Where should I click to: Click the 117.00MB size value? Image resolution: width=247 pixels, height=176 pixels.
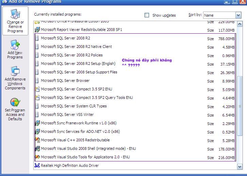pos(226,30)
